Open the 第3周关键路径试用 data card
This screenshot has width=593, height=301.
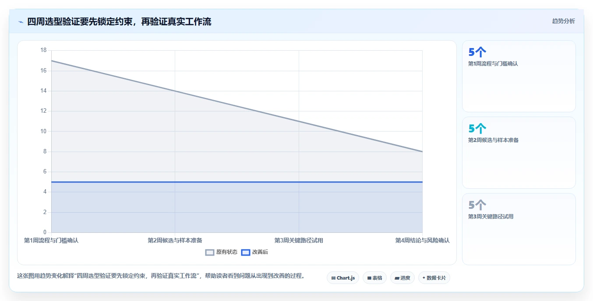(x=519, y=229)
